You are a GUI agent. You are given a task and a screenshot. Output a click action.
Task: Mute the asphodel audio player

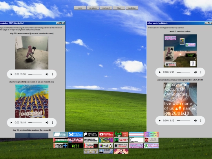pos(47,122)
